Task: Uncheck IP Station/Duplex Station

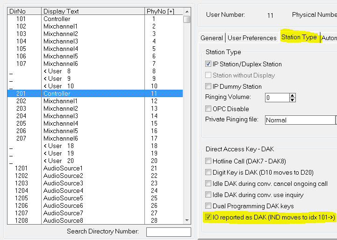Action: coord(208,64)
